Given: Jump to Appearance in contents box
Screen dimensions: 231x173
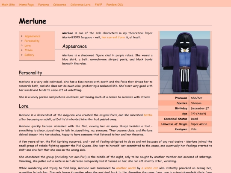Looking at the screenshot, I should (33, 36).
